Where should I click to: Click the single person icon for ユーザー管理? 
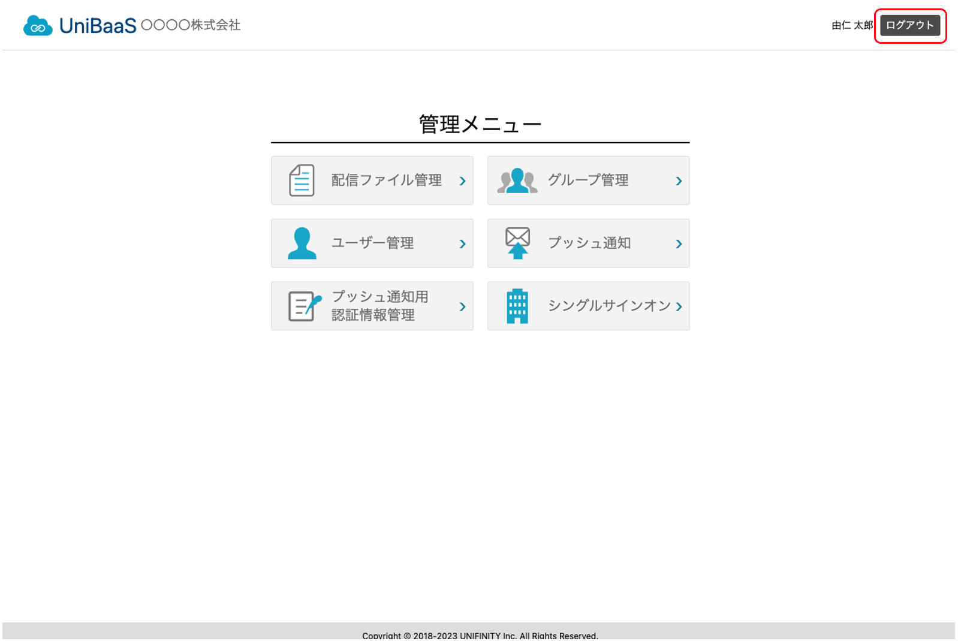[x=302, y=243]
